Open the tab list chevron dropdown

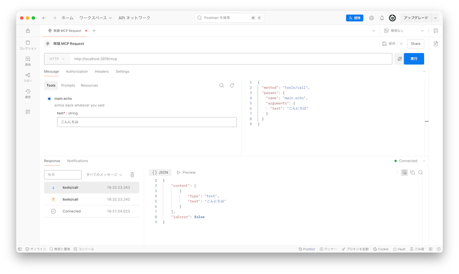374,31
